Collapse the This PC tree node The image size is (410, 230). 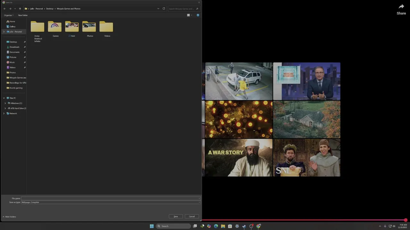(4, 98)
